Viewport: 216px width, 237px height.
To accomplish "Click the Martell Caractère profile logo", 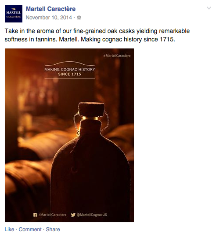I will [x=14, y=14].
